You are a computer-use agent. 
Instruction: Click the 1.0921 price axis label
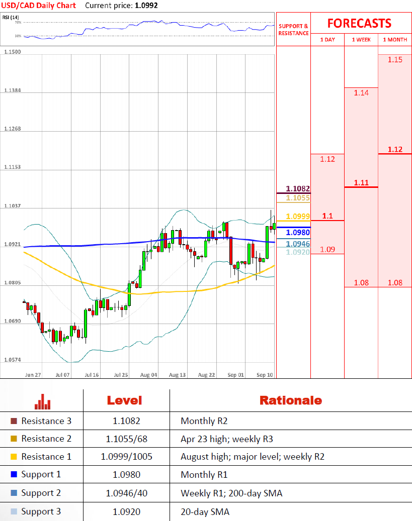pyautogui.click(x=12, y=244)
